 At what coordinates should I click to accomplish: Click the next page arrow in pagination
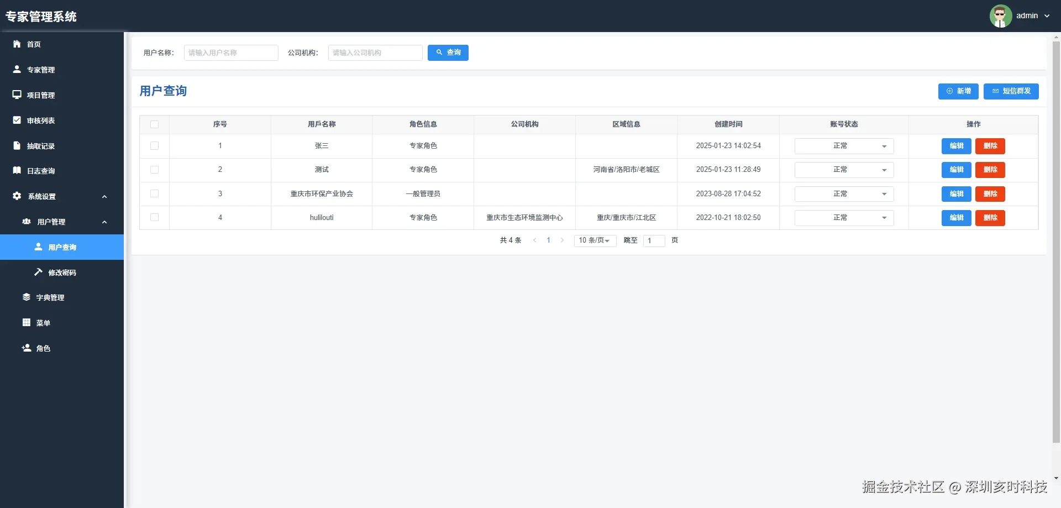coord(562,240)
